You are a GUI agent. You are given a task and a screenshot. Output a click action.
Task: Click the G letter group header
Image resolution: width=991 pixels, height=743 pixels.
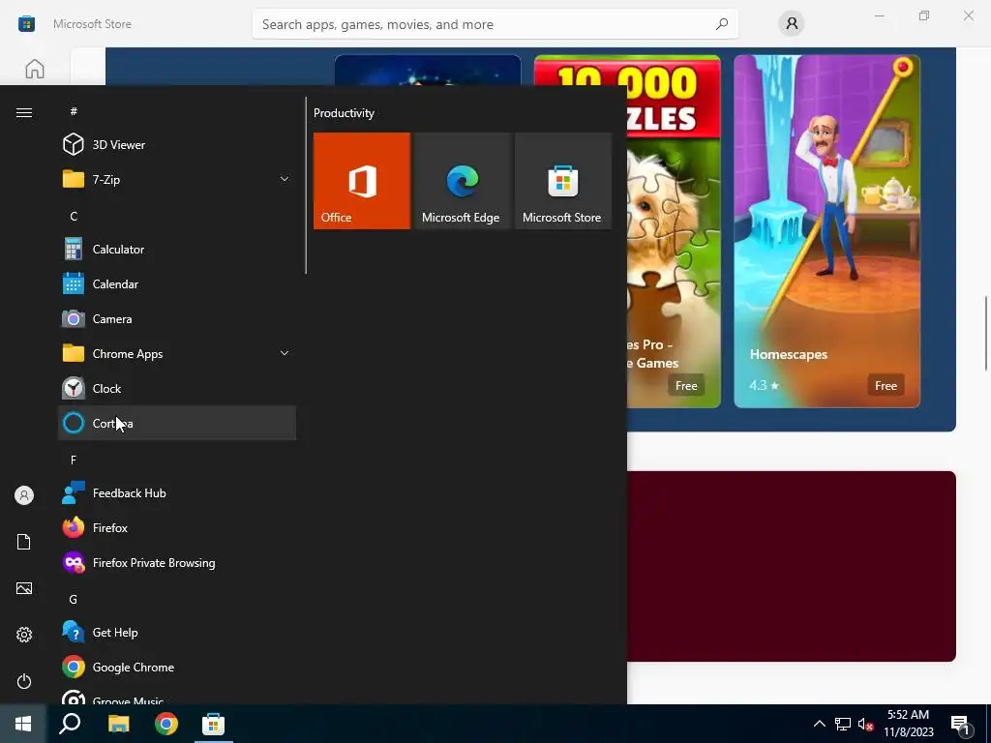click(x=74, y=599)
